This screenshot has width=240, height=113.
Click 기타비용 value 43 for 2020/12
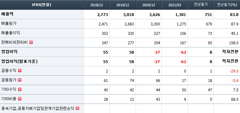click(158, 100)
